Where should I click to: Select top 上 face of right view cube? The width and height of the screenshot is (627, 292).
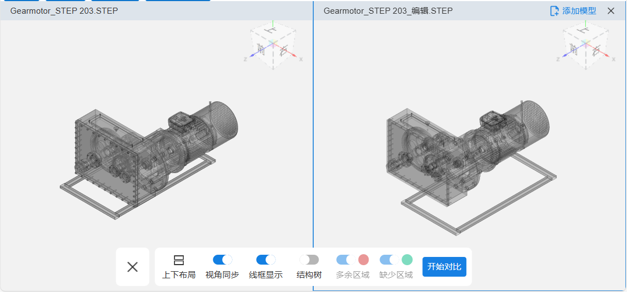[x=583, y=32]
